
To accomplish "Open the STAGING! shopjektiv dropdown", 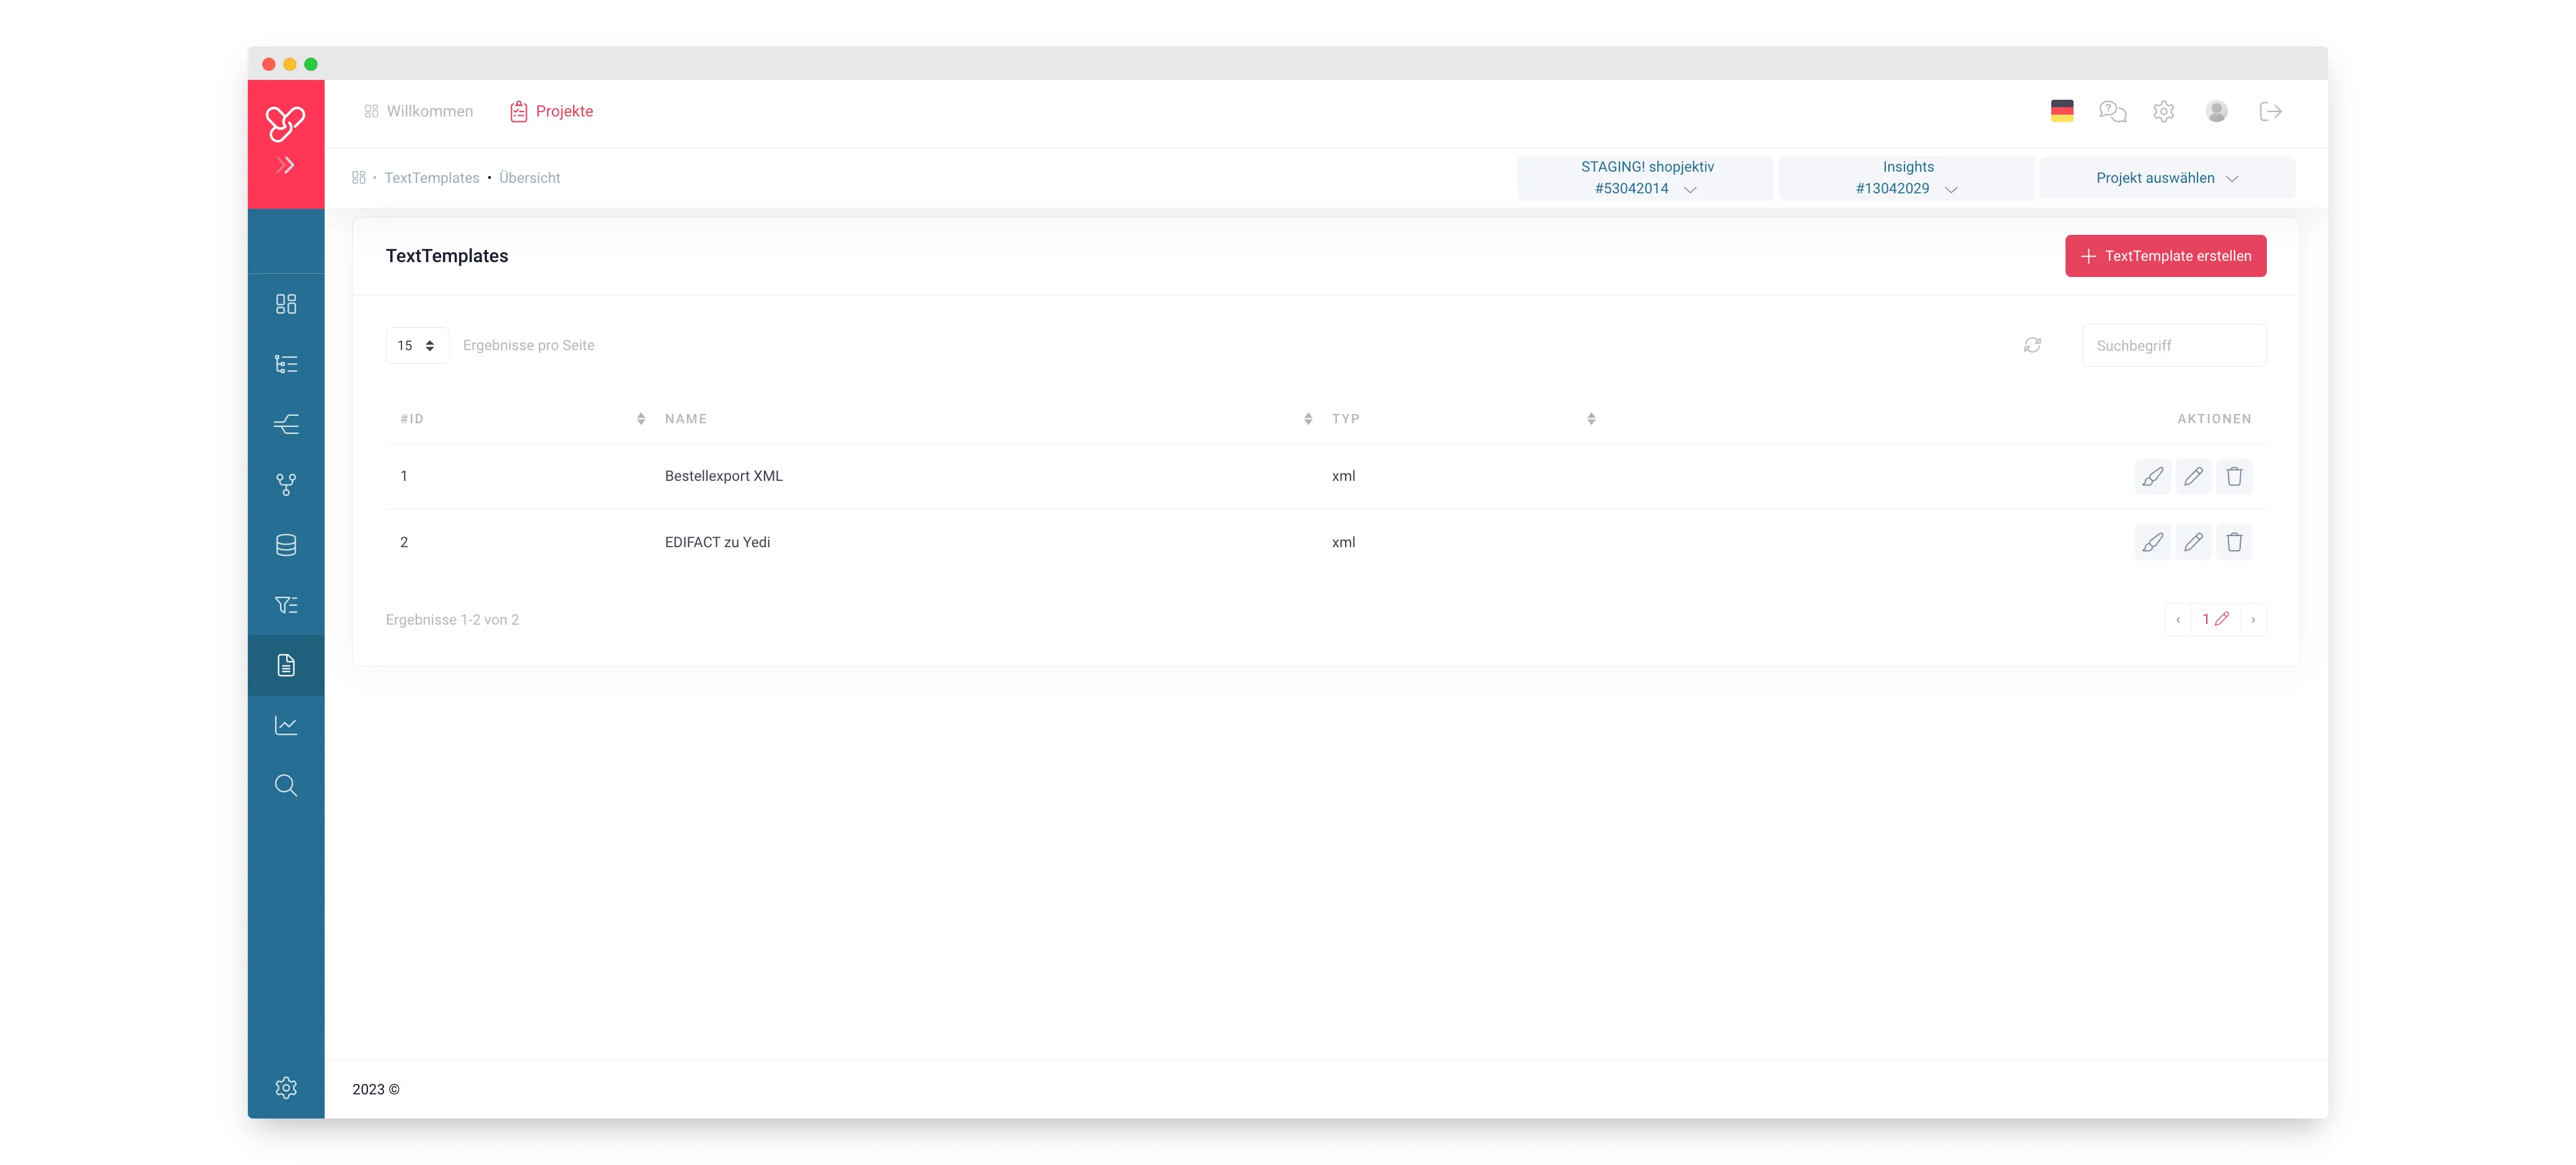I will point(1645,178).
